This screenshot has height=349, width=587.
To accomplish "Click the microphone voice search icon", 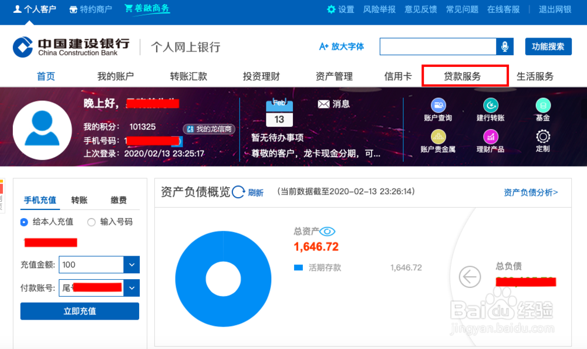I will pyautogui.click(x=505, y=46).
